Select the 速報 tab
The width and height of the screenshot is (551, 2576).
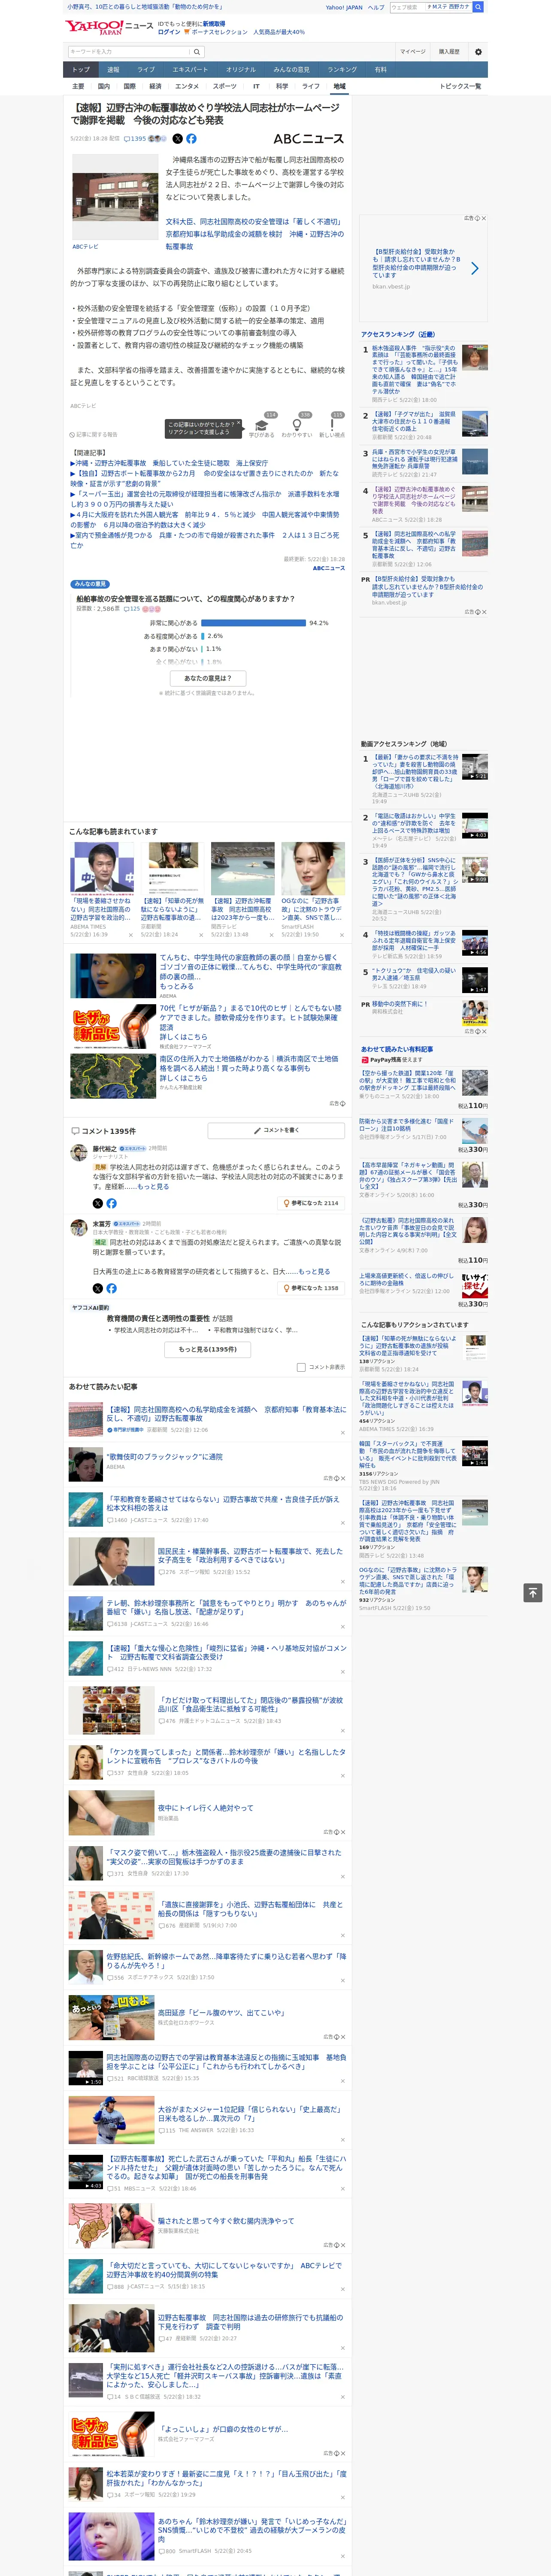(x=113, y=70)
